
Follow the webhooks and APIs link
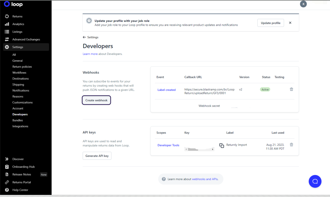coord(205,179)
